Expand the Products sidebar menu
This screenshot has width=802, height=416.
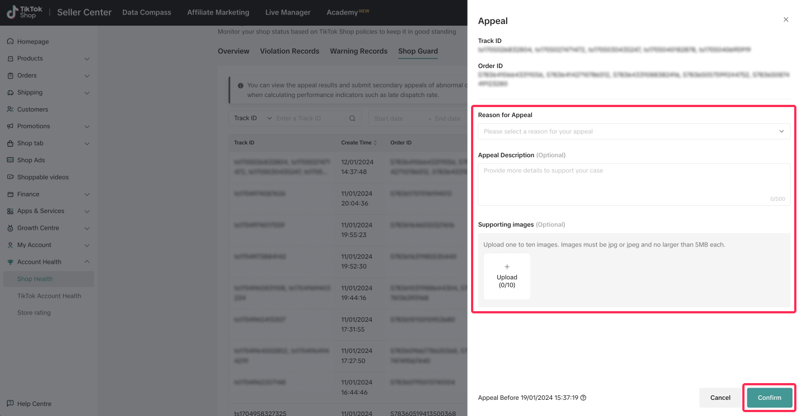[87, 59]
